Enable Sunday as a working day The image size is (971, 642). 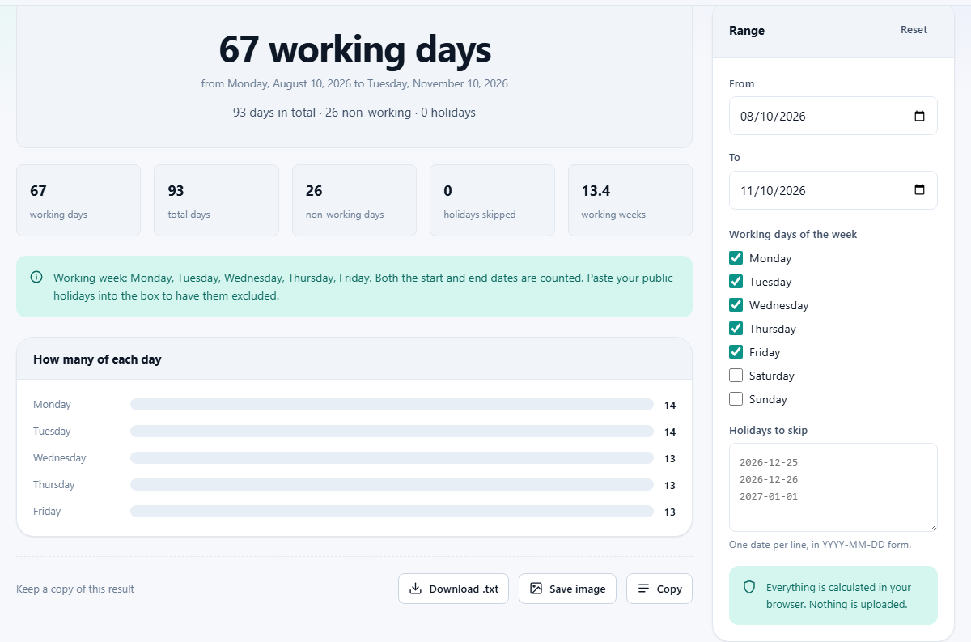click(736, 399)
